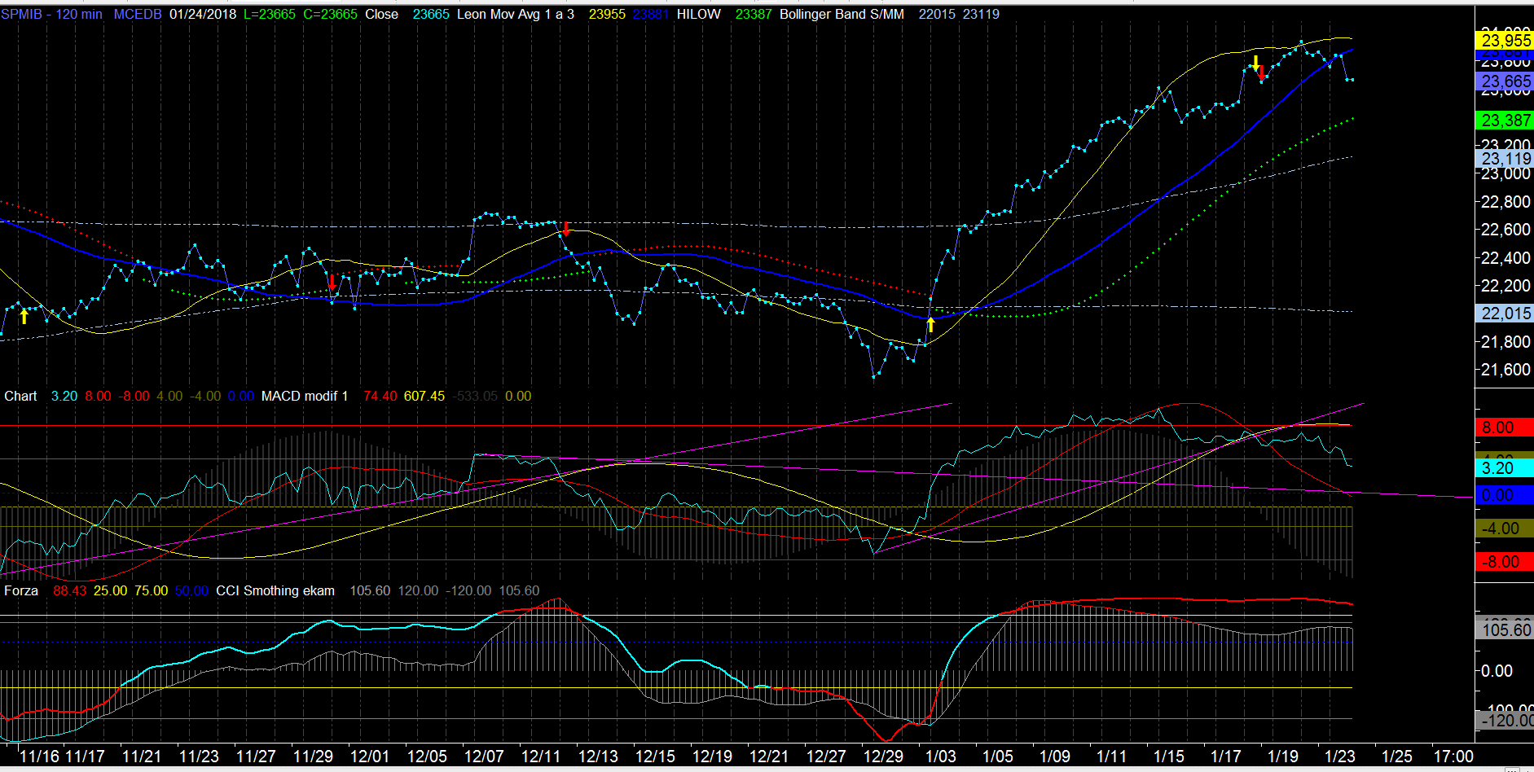Click the L=23665 low value
1534x772 pixels.
pyautogui.click(x=270, y=14)
